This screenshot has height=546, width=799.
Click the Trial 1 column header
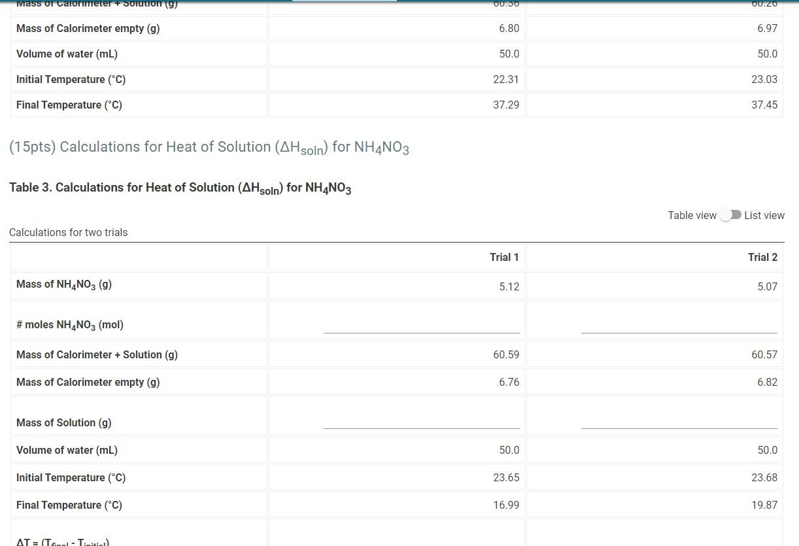click(504, 257)
